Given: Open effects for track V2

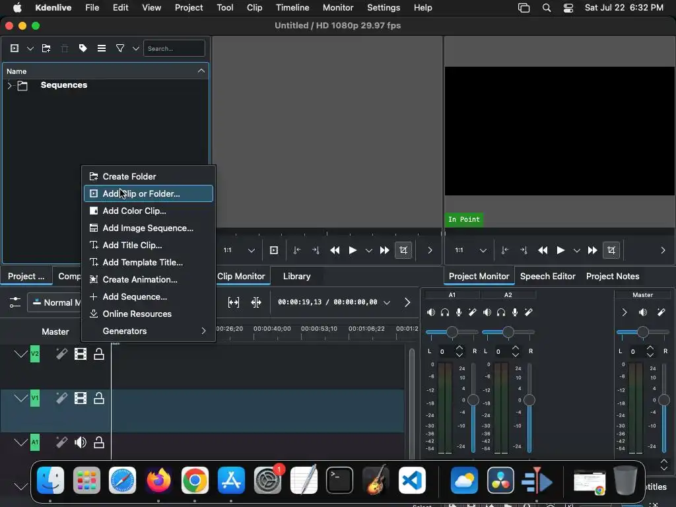Looking at the screenshot, I should pyautogui.click(x=61, y=354).
